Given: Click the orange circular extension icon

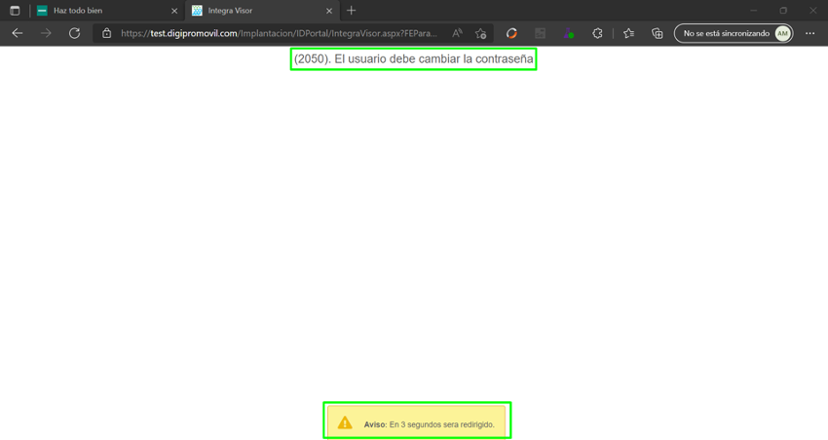Looking at the screenshot, I should tap(511, 33).
